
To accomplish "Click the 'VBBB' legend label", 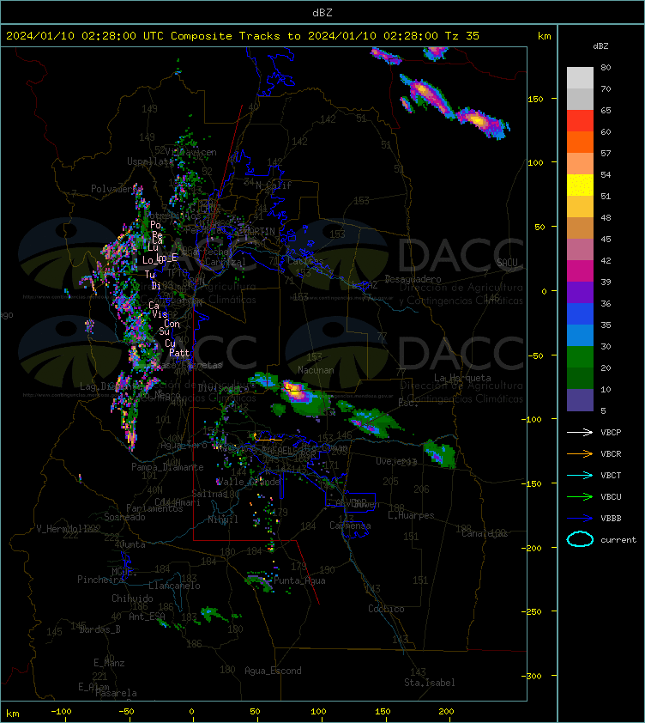I will tap(611, 519).
